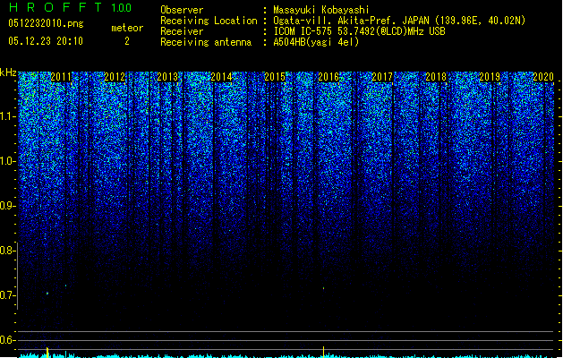The height and width of the screenshot is (358, 563).
Task: Click the meteor count label
Action: pyautogui.click(x=127, y=28)
